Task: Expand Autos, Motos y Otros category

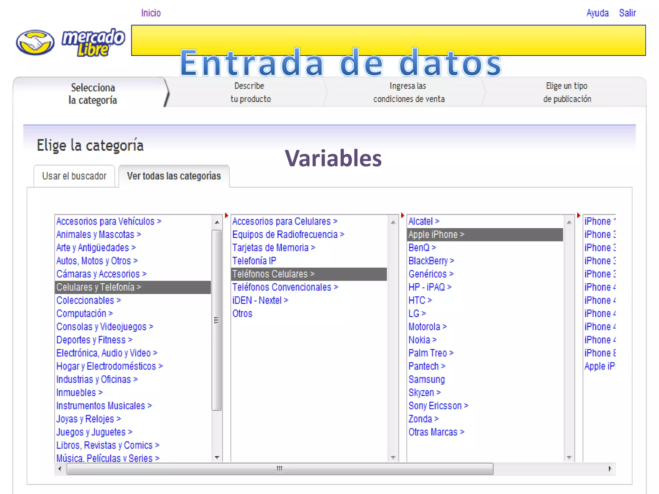Action: (x=97, y=261)
